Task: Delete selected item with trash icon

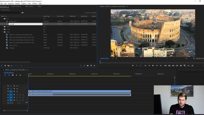Action: [94, 66]
